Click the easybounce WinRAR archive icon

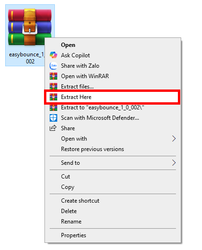[30, 27]
